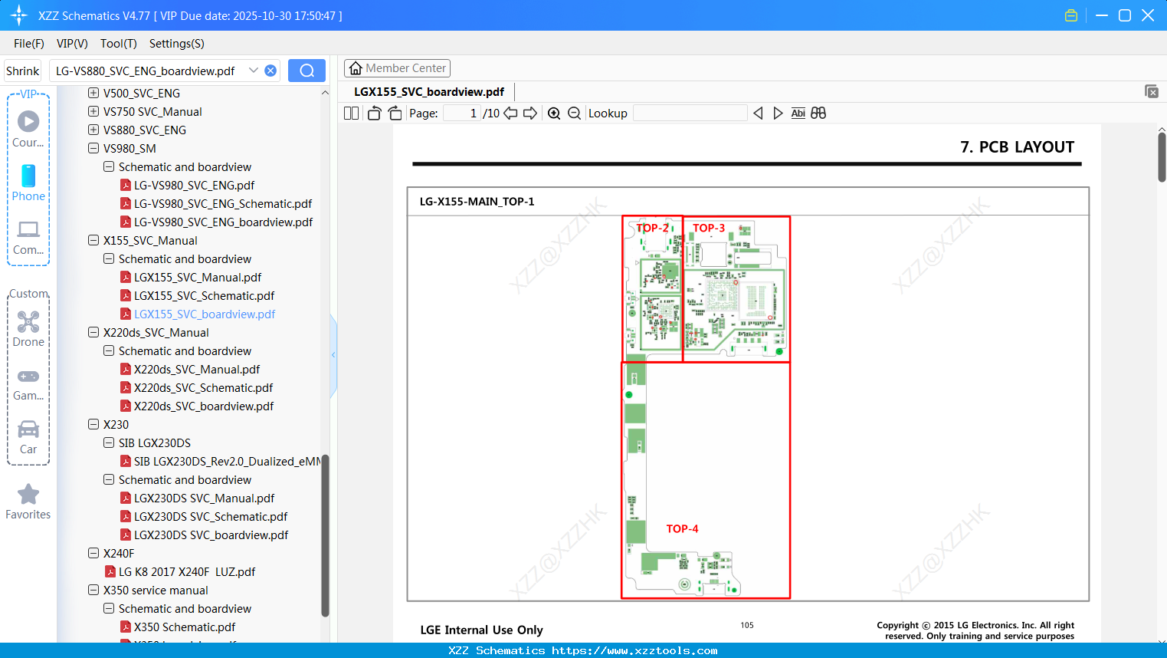Select the Car category
This screenshot has height=658, width=1167.
28,437
